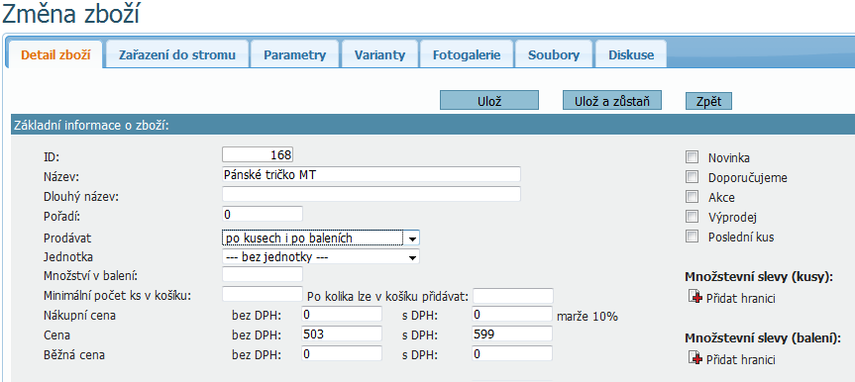
Task: Enable the Novinka checkbox
Action: click(692, 157)
